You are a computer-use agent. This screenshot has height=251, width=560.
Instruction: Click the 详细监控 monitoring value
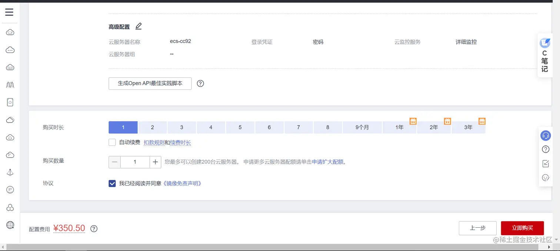466,42
